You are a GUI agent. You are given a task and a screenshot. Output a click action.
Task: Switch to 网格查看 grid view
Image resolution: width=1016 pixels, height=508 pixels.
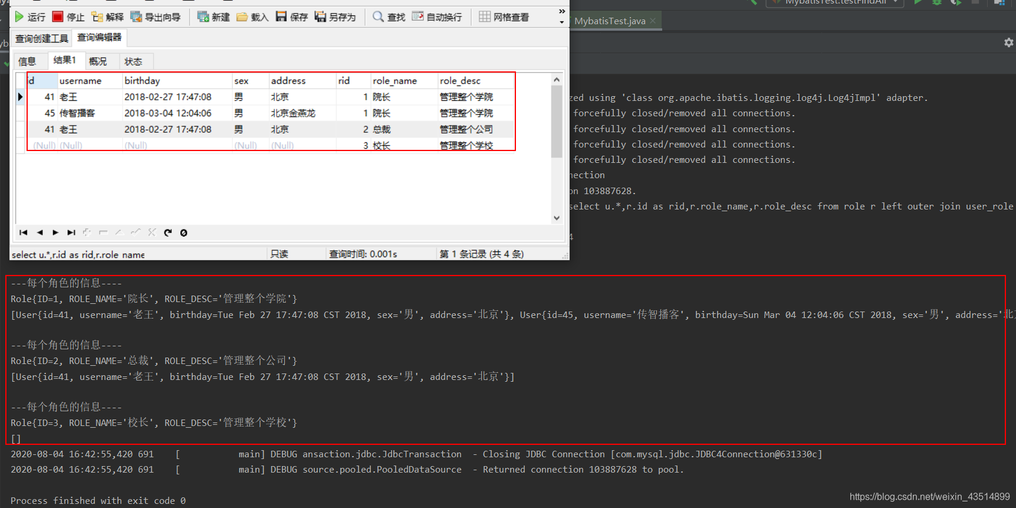tap(504, 17)
